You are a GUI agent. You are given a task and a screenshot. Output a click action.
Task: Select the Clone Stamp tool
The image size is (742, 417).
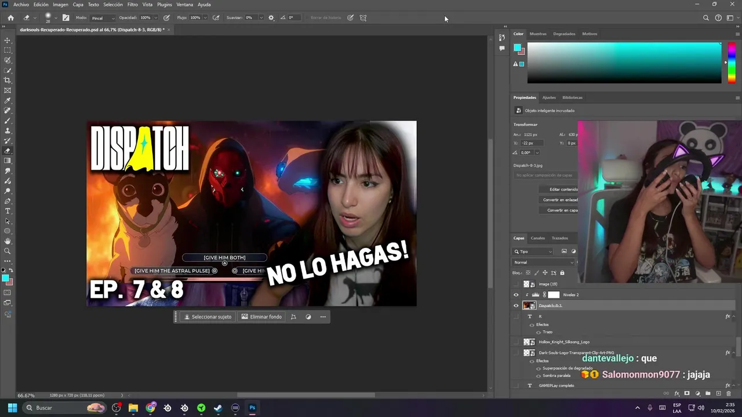point(8,131)
